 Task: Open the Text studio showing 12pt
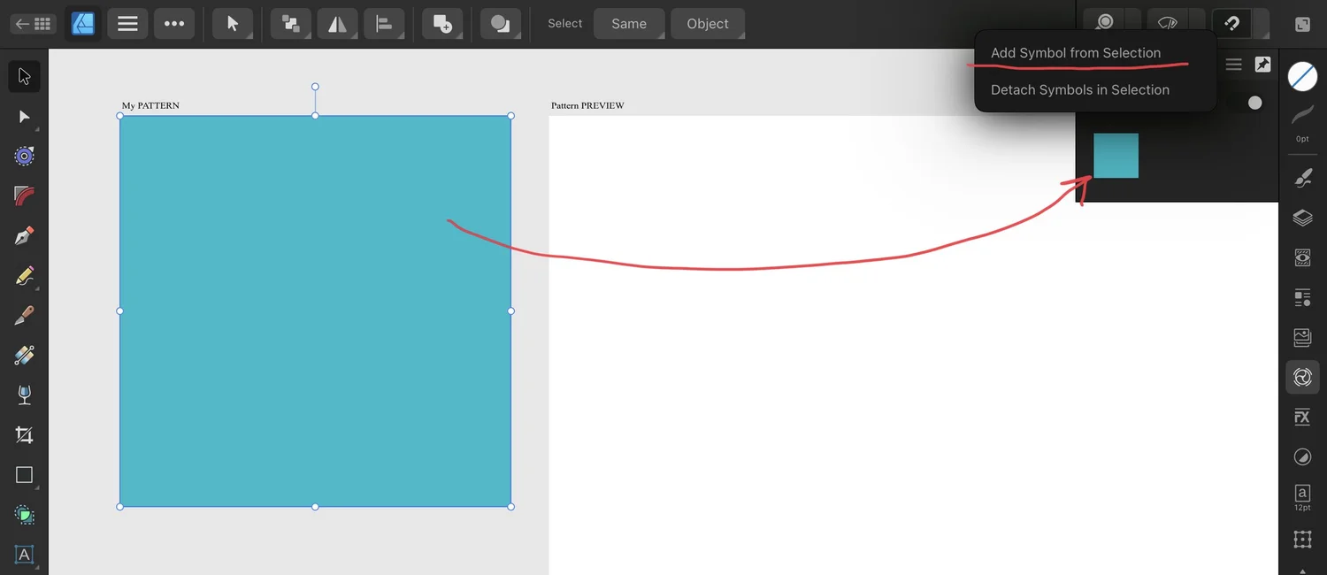(x=1302, y=495)
